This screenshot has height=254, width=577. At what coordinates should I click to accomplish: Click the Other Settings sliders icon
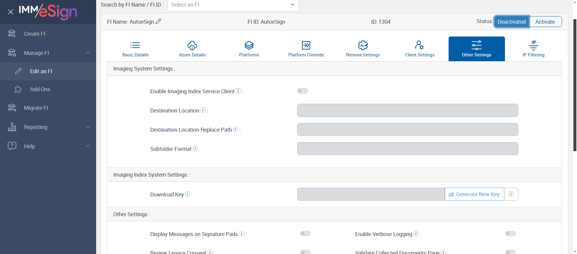(x=477, y=45)
